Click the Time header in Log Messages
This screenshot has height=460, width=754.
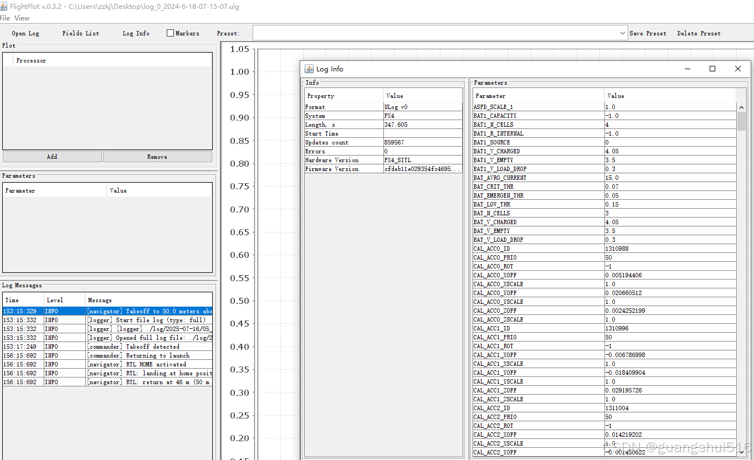pyautogui.click(x=23, y=300)
